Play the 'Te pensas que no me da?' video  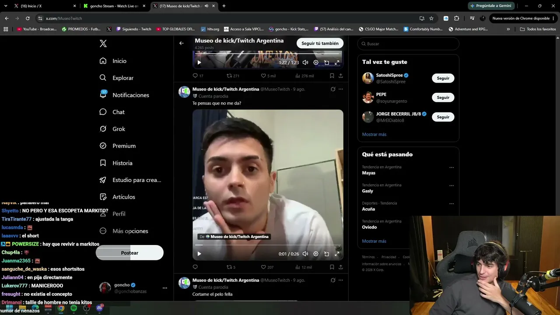coord(199,254)
